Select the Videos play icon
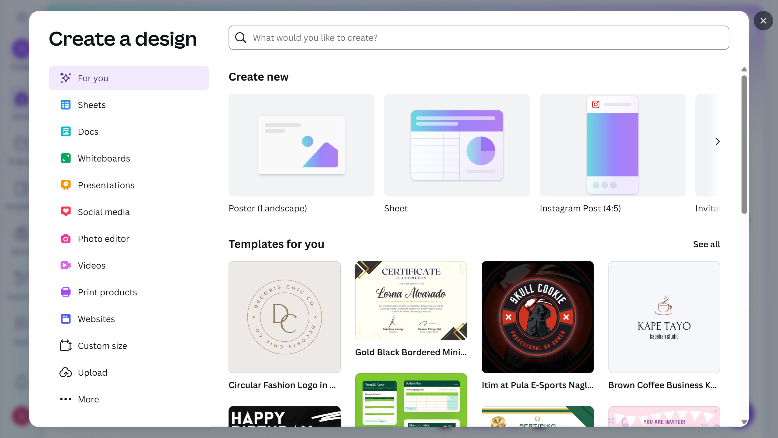The image size is (778, 438). pos(65,266)
